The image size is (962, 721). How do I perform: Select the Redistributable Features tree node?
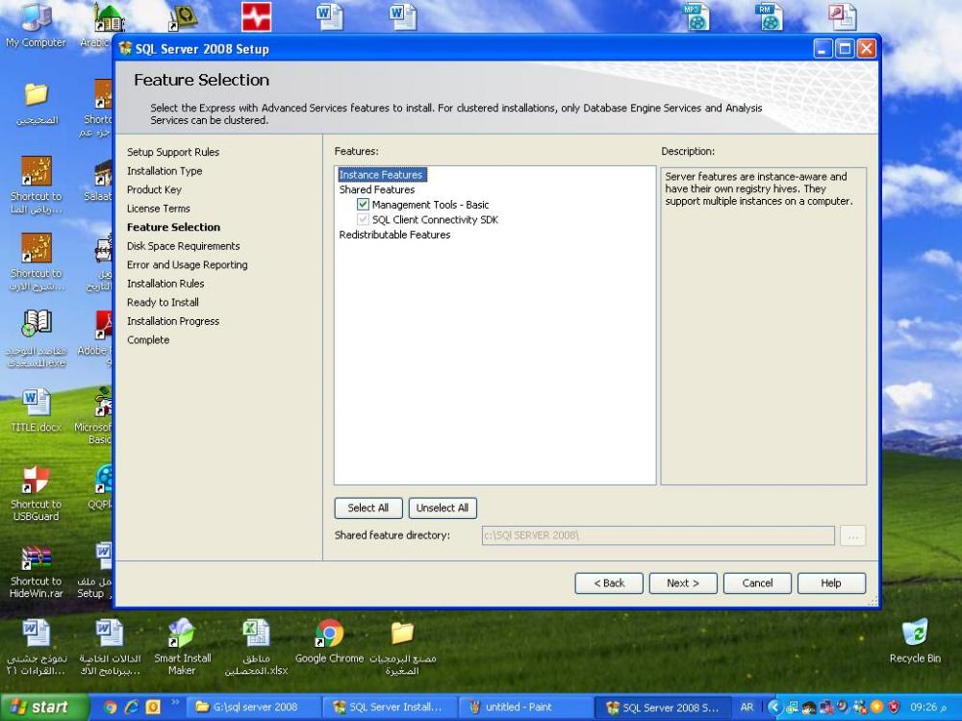pos(394,235)
